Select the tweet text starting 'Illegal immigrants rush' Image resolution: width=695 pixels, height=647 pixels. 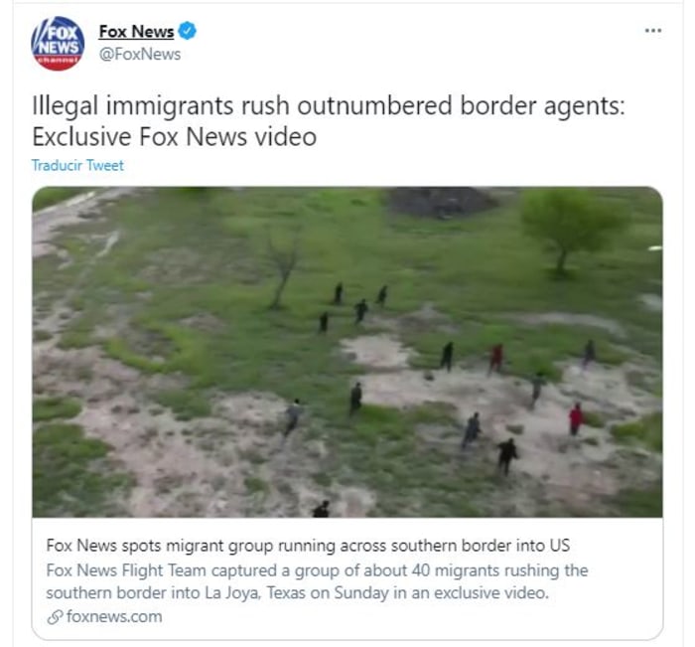tap(329, 120)
